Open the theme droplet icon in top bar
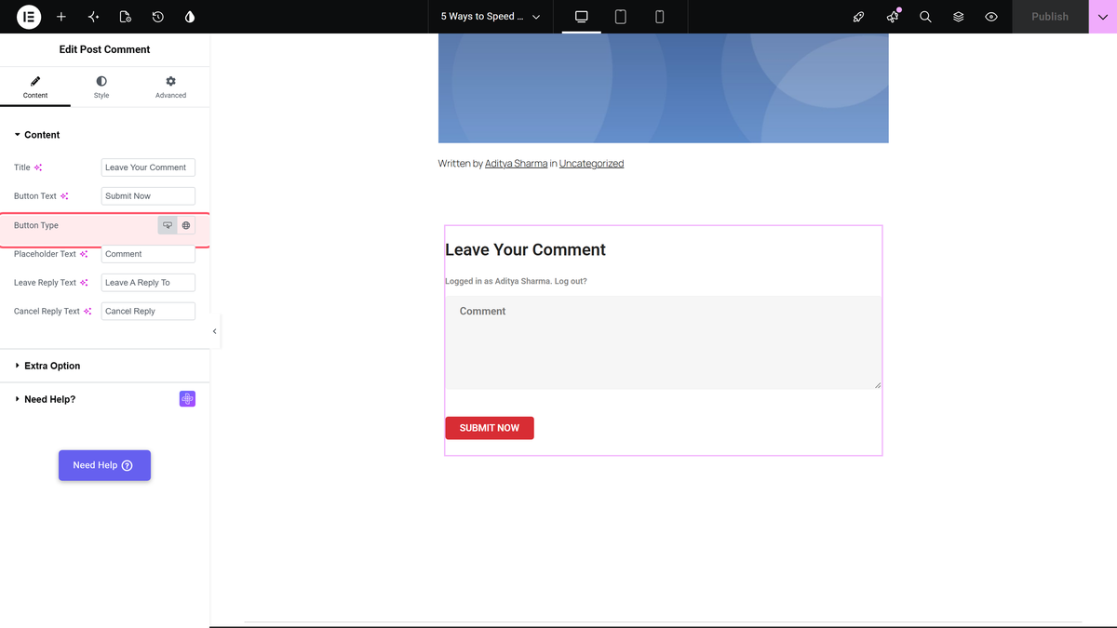 click(x=190, y=17)
